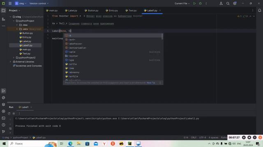This screenshot has height=147, width=263.
Task: Run the current file
Action: point(194,3)
